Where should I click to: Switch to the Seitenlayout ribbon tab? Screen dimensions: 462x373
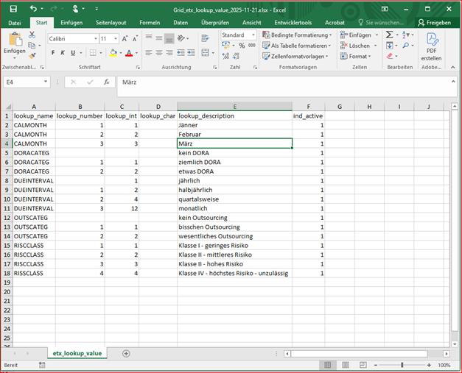[x=110, y=23]
